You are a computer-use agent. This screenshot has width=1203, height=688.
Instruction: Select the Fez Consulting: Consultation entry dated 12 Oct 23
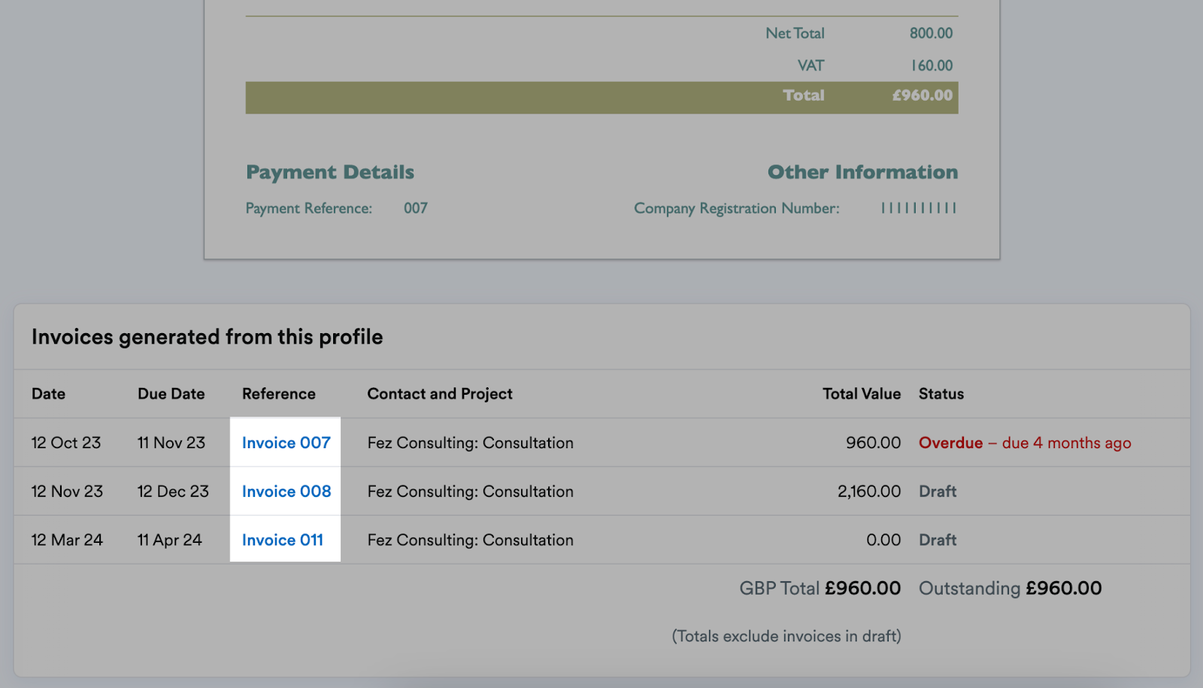pos(470,442)
